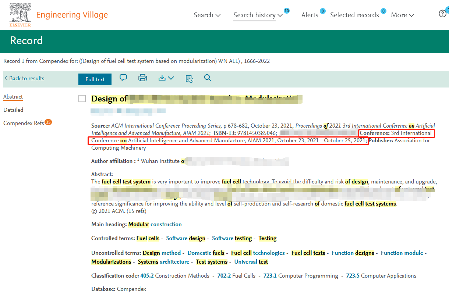Click the 'Computer Applications' classification text
The width and height of the screenshot is (449, 307).
pyautogui.click(x=389, y=276)
